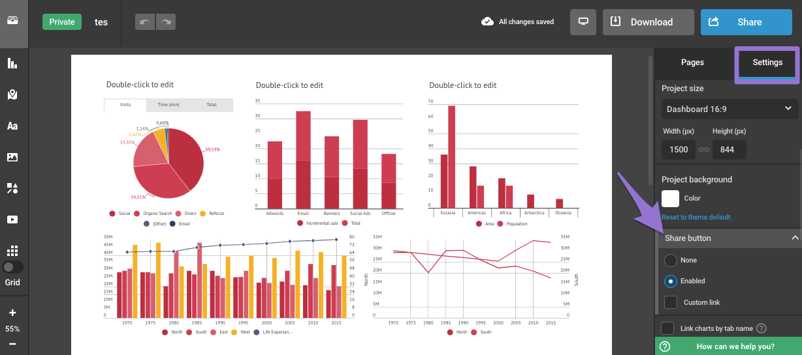
Task: Select the Time (min) tab on pie chart
Action: (x=168, y=105)
